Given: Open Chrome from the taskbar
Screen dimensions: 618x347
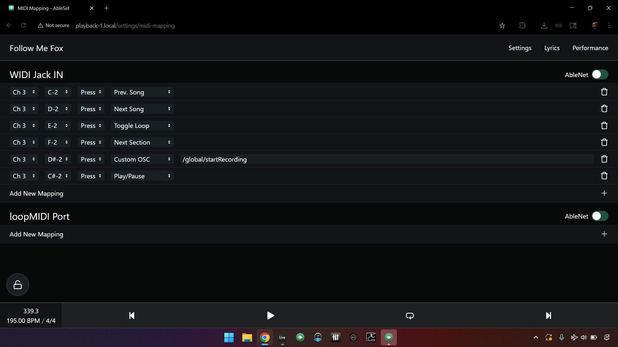Looking at the screenshot, I should tap(265, 337).
